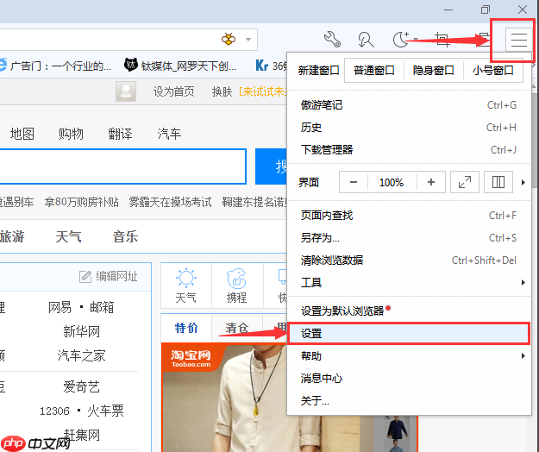Open 网易 site link
The height and width of the screenshot is (452, 539).
click(60, 307)
